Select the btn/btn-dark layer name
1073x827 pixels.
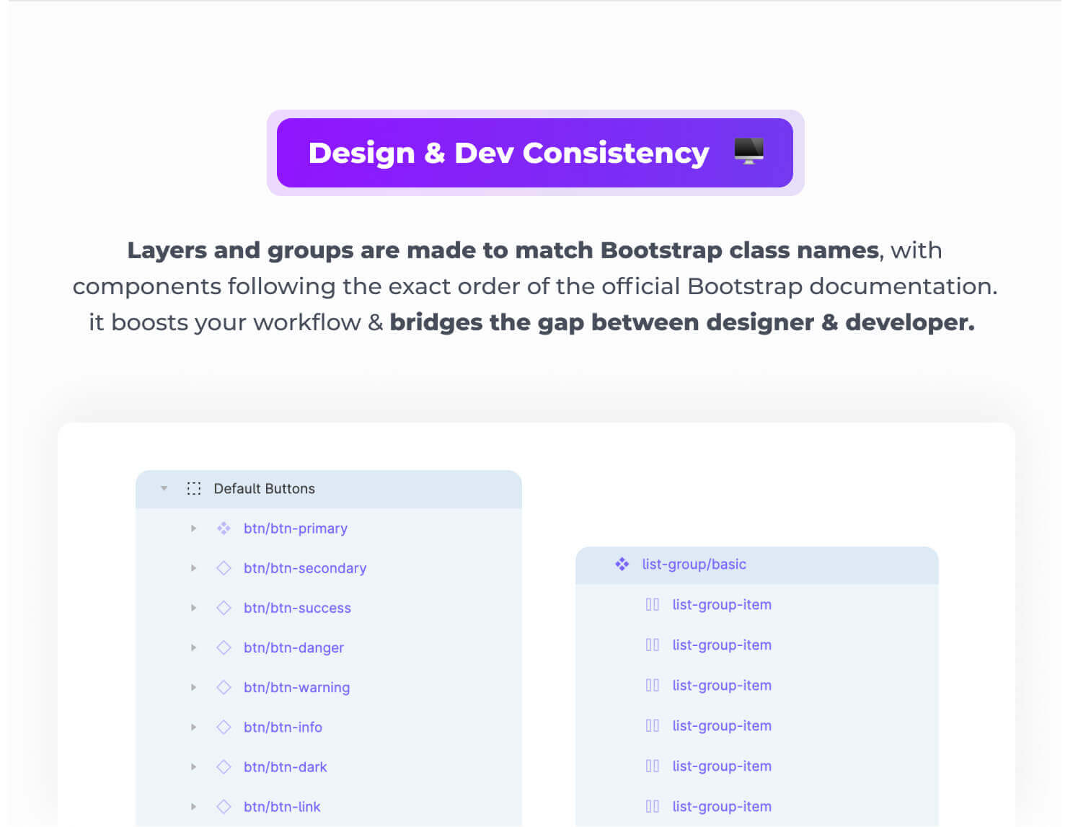[x=285, y=766]
